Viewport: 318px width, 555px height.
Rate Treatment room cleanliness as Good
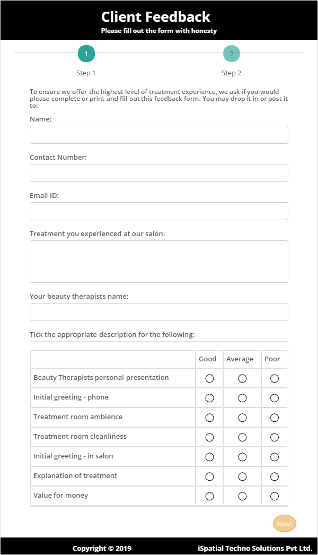coord(209,437)
